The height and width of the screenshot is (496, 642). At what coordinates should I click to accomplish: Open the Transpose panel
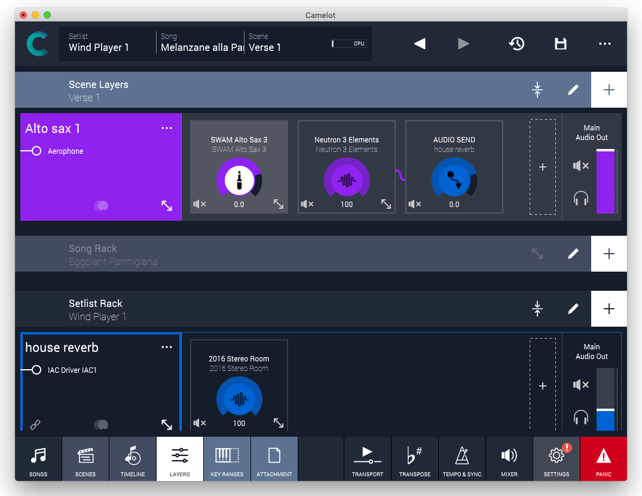coord(415,459)
